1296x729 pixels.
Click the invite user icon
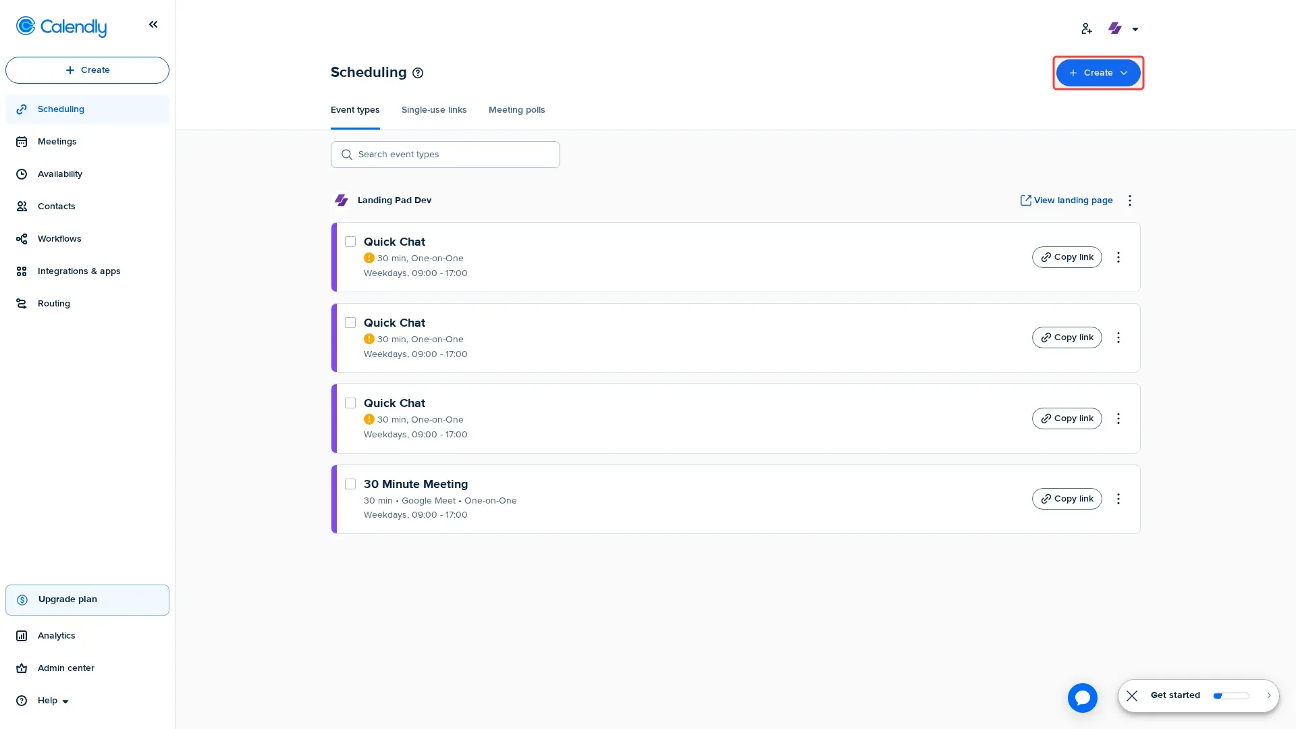[1086, 28]
